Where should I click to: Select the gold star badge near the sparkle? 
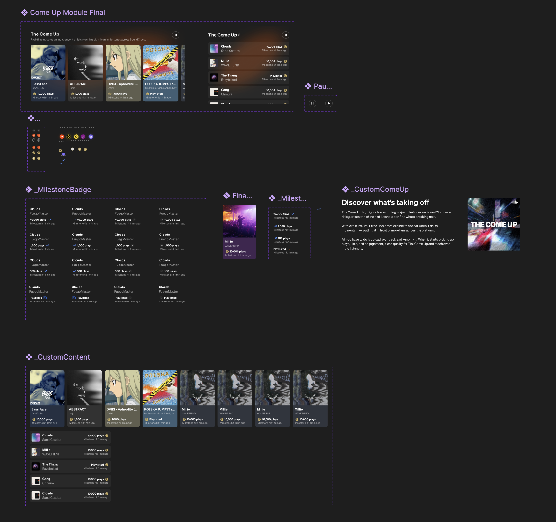pos(60,151)
